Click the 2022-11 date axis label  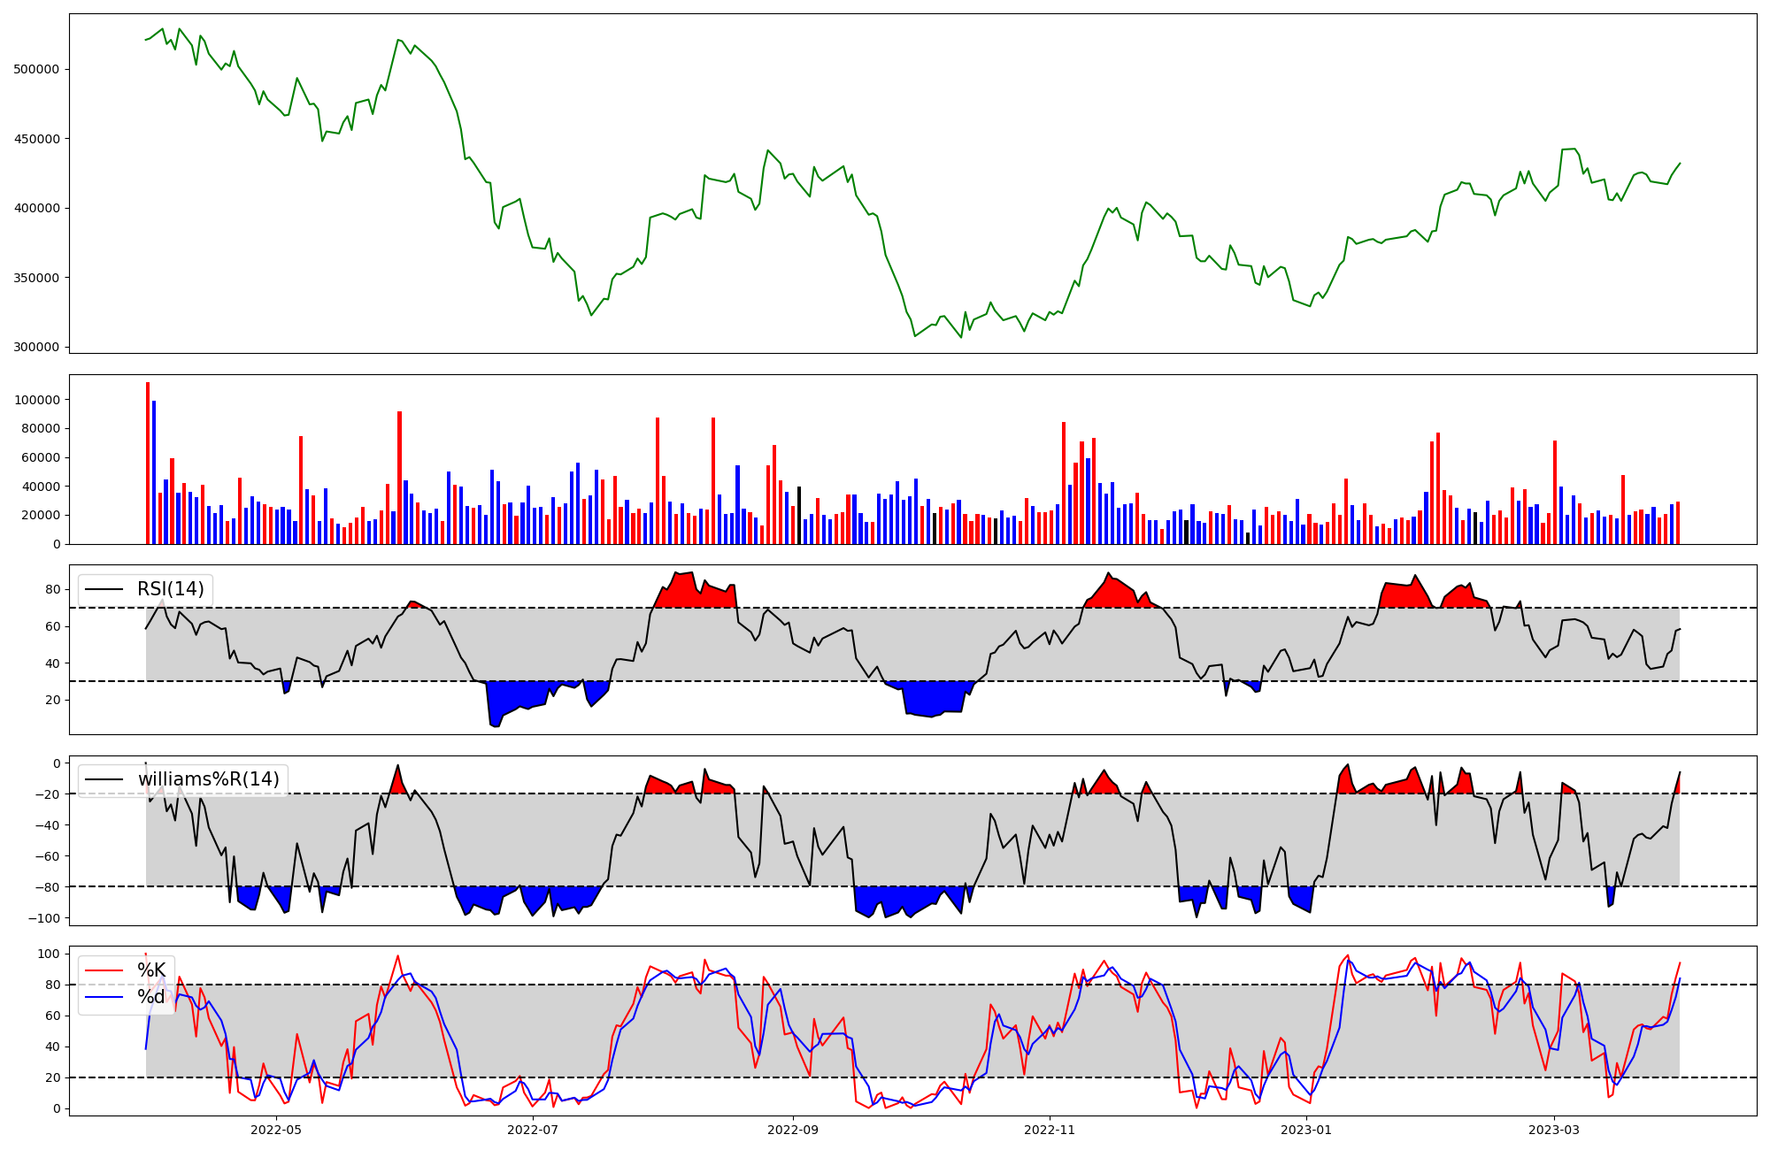click(x=1050, y=1130)
